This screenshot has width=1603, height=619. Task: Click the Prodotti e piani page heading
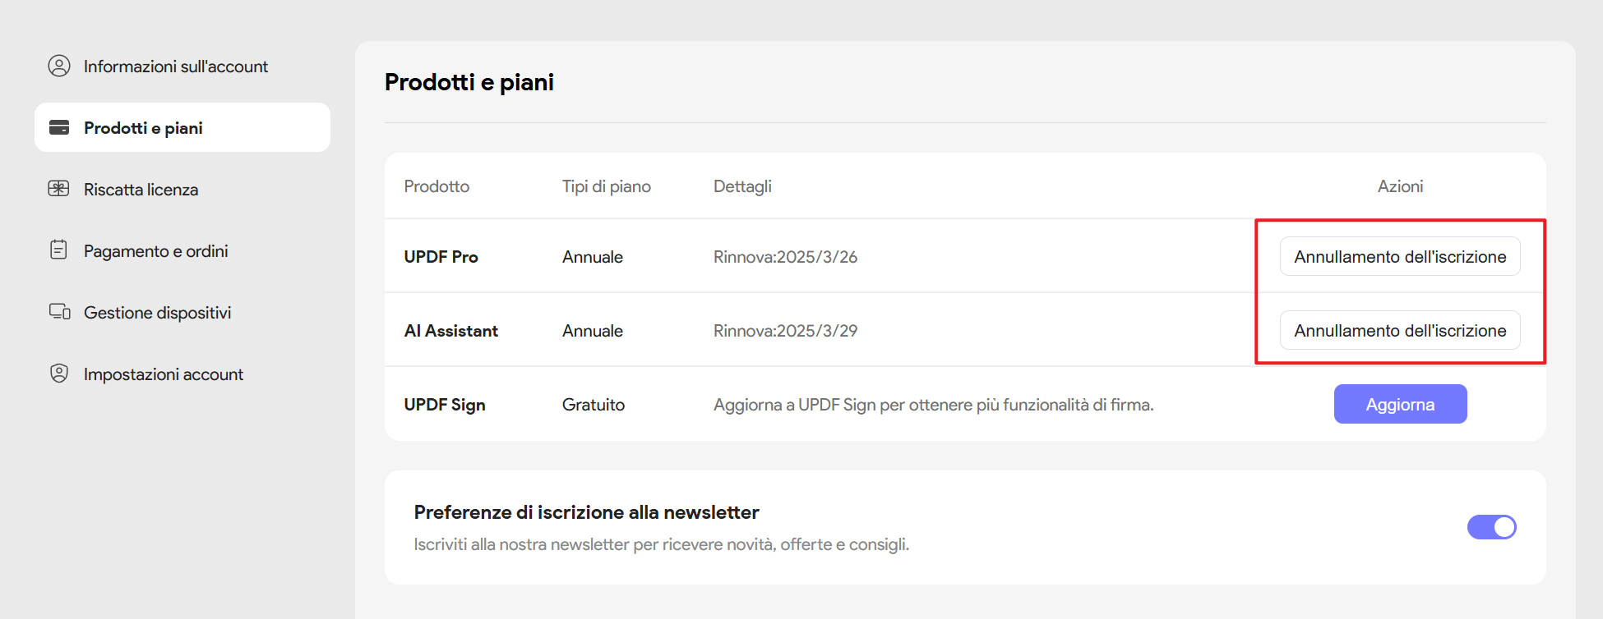(469, 82)
